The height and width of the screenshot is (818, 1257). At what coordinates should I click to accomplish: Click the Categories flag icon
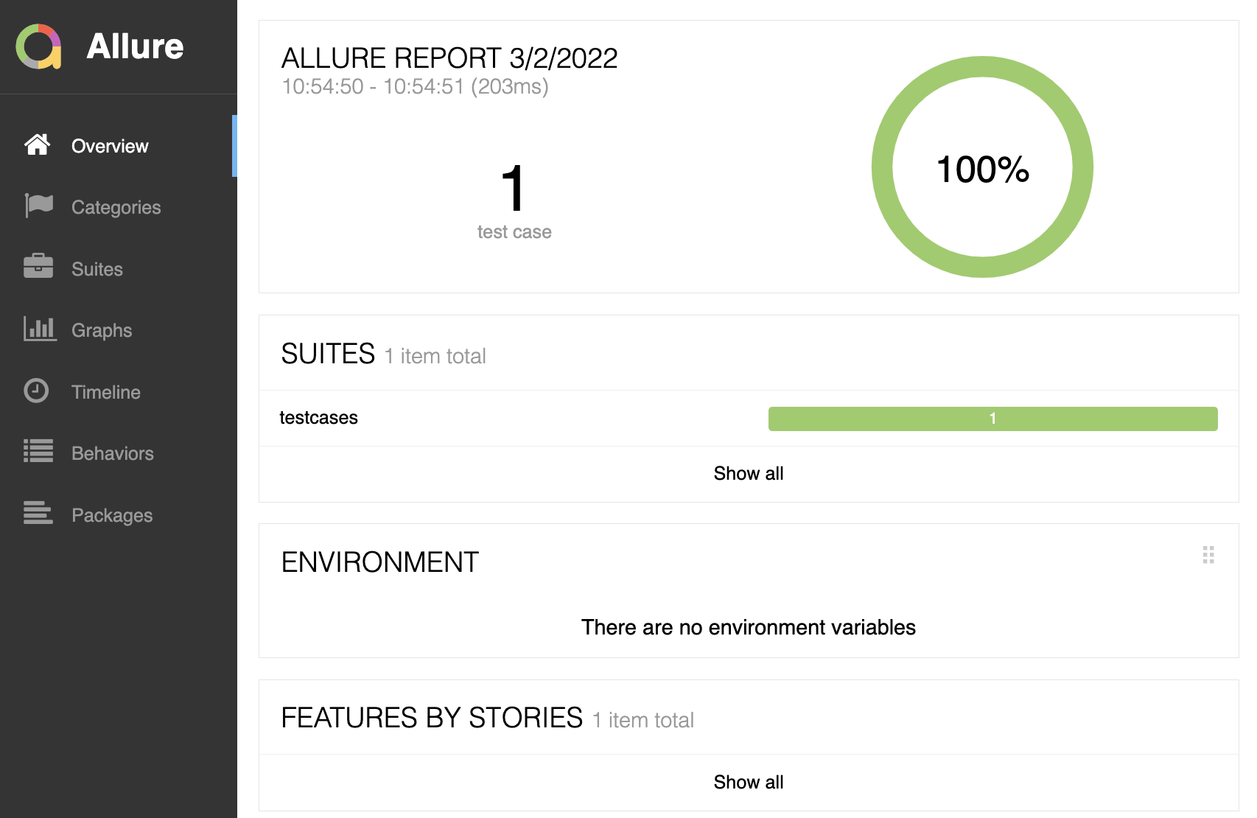coord(38,206)
